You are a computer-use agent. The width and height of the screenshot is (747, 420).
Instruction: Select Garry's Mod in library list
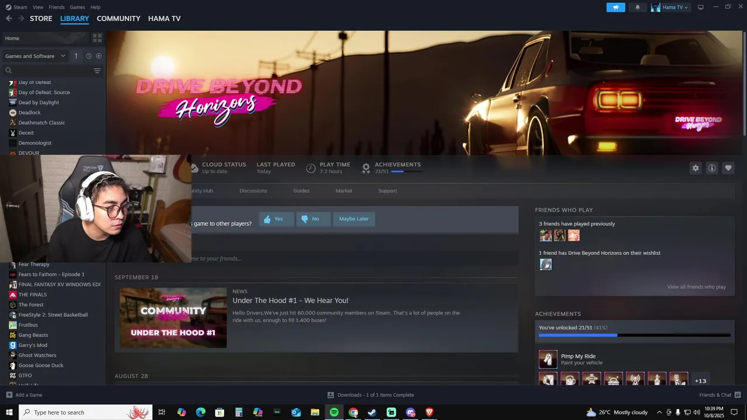(x=33, y=345)
